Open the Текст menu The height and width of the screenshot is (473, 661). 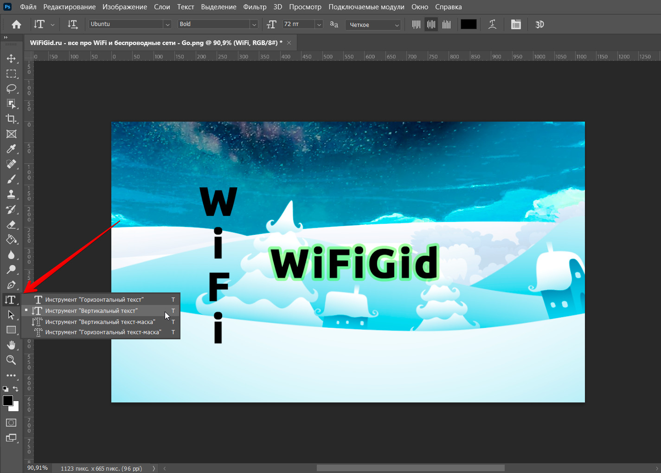point(186,7)
